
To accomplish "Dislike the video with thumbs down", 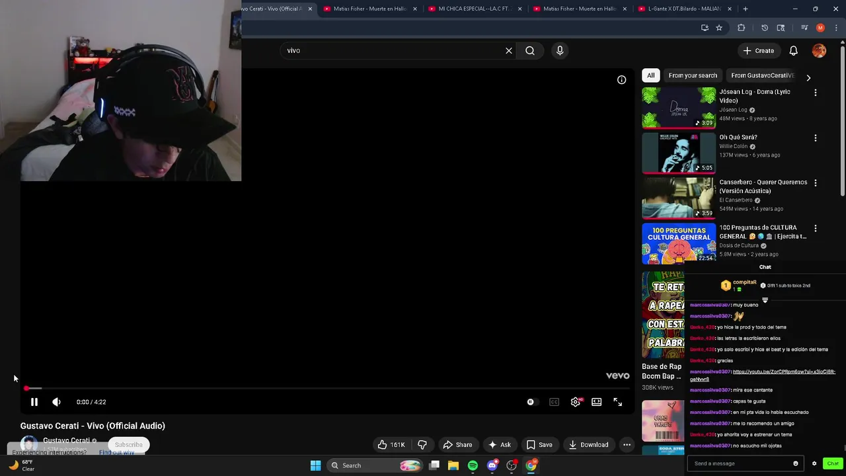I will pos(422,445).
